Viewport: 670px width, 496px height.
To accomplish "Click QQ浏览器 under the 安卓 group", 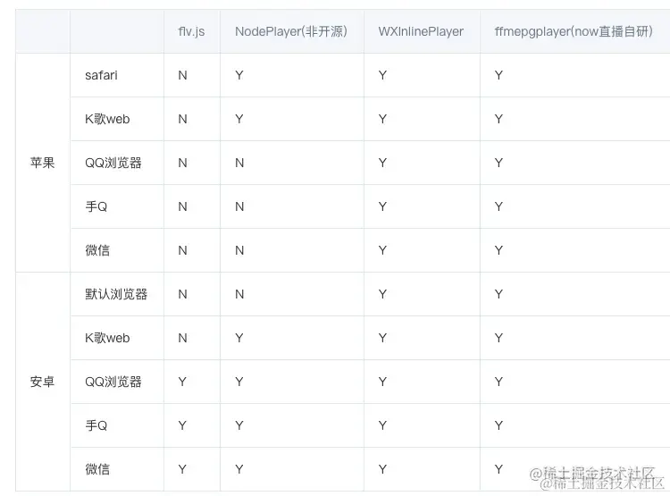I will (x=113, y=382).
